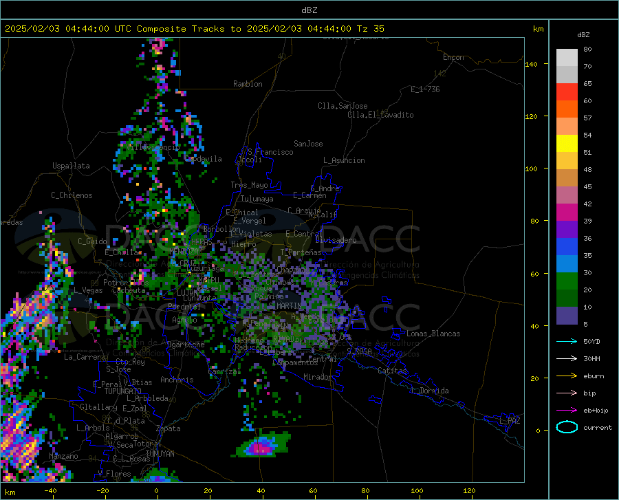The width and height of the screenshot is (619, 500).
Task: Click the white 30HM arrow in legend
Action: 567,359
